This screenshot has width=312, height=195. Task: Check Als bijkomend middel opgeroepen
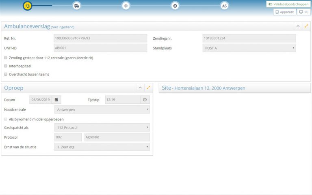(x=6, y=119)
